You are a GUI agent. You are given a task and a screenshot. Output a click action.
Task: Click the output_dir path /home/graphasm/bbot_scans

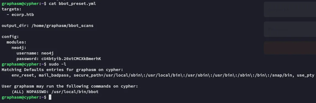[x=63, y=26]
